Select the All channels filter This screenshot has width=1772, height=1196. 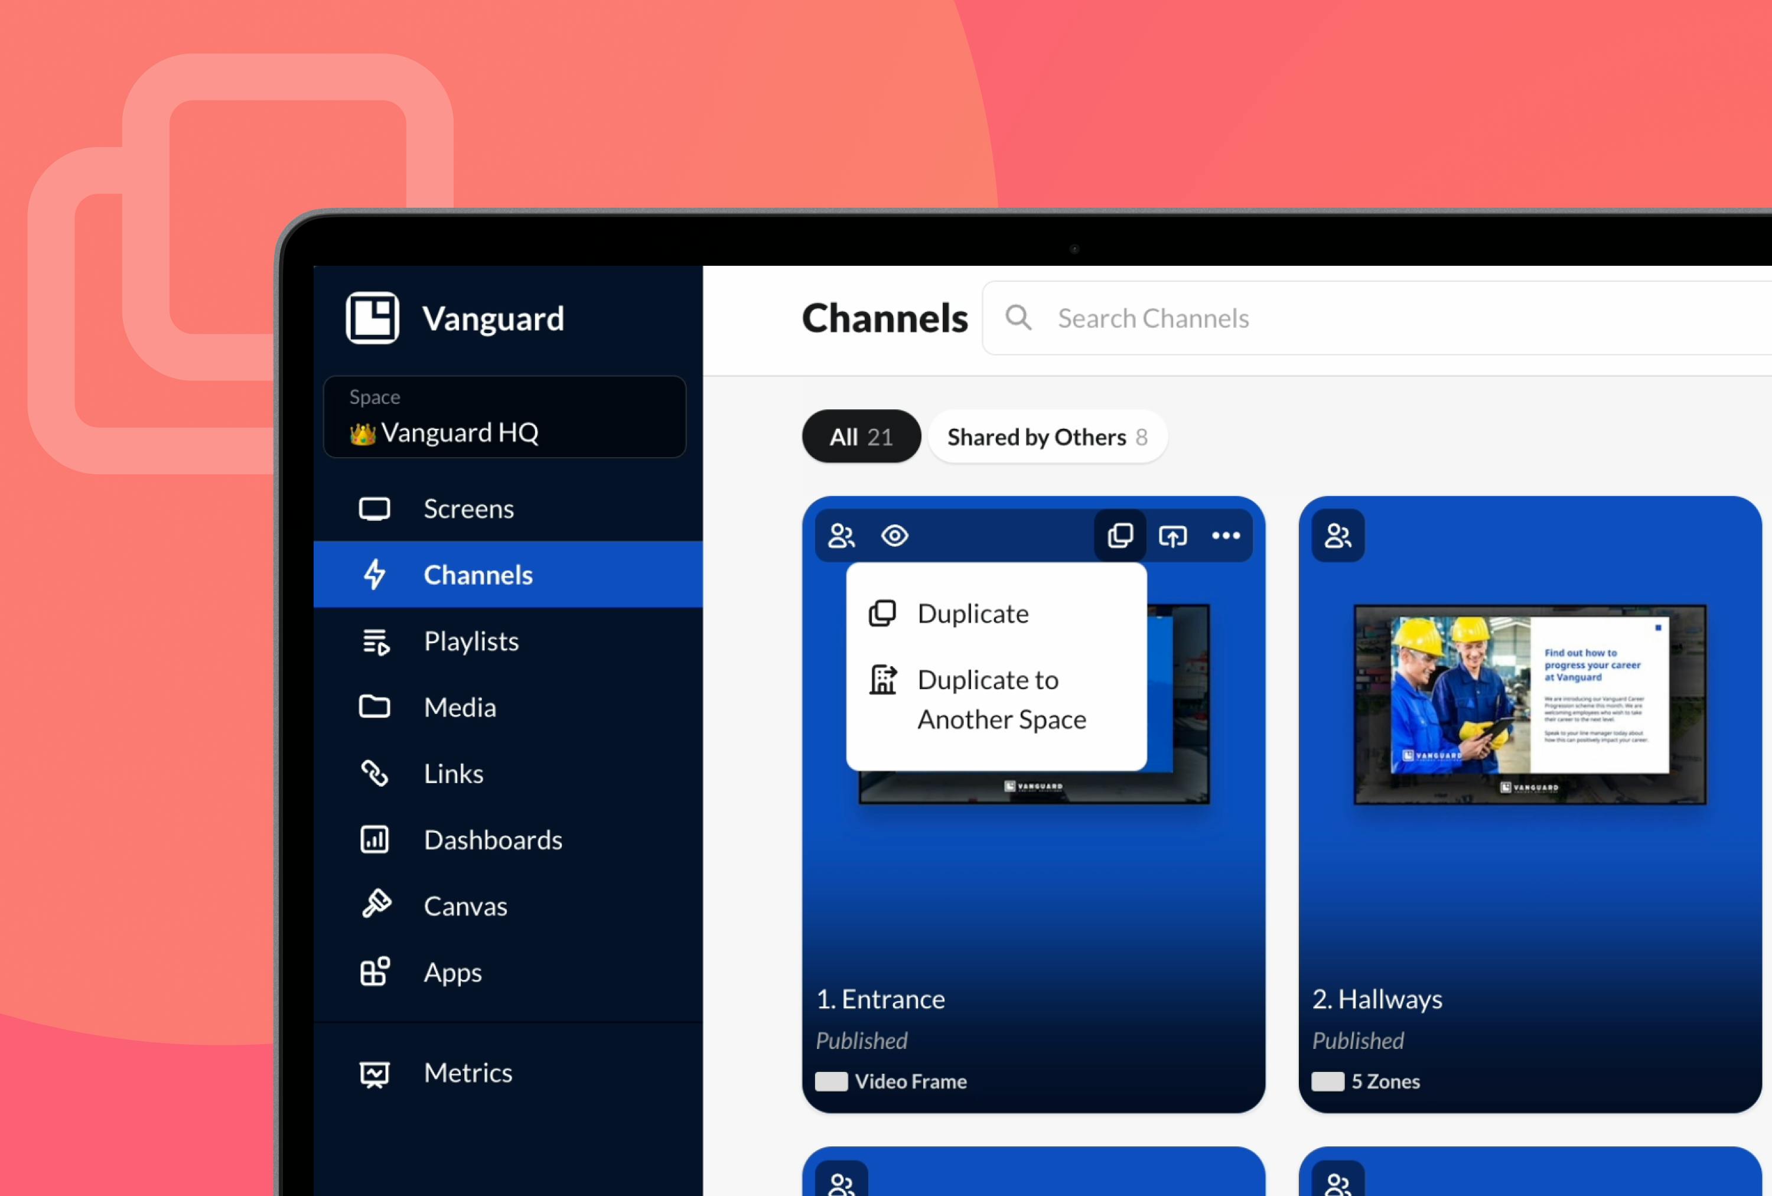click(x=860, y=436)
